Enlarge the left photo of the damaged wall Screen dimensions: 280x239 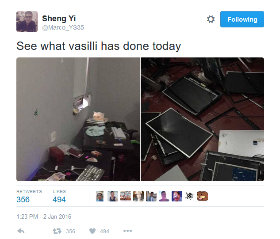click(78, 119)
